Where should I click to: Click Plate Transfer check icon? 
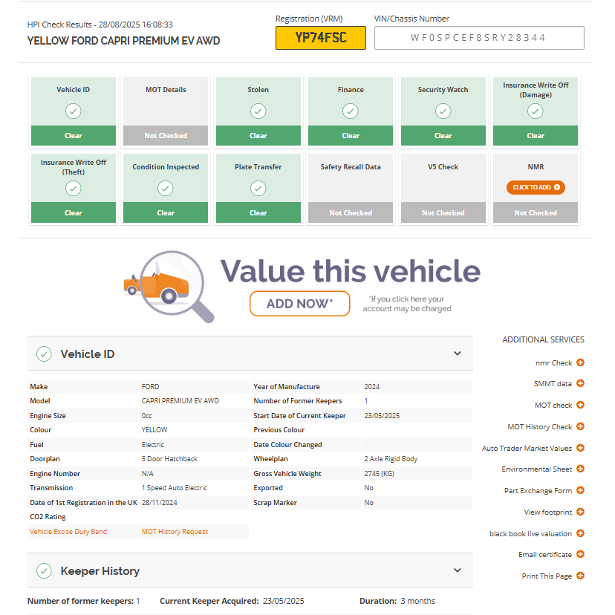tap(258, 188)
